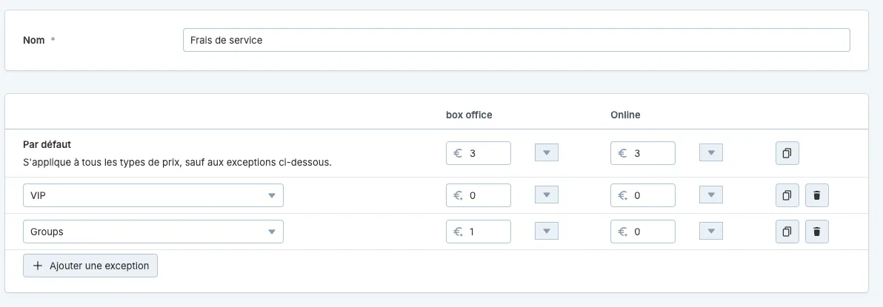The width and height of the screenshot is (883, 307).
Task: Click the 'box office' column header
Action: [x=469, y=115]
